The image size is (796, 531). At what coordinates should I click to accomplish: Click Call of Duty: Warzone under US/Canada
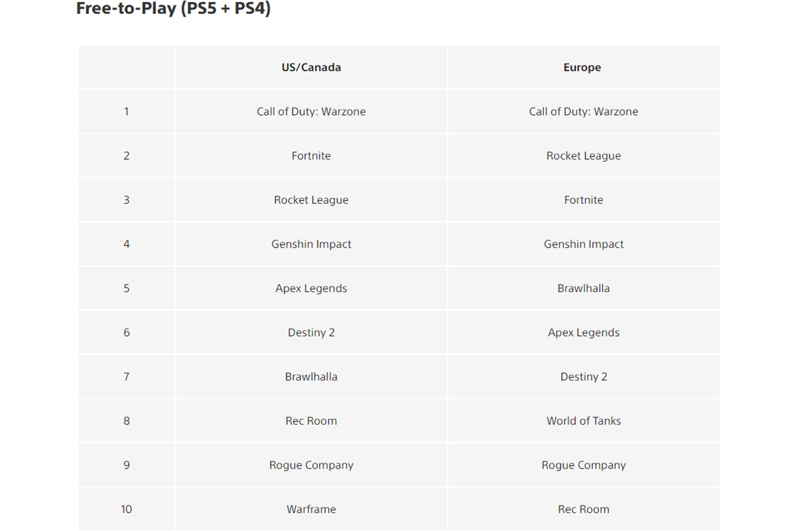[311, 112]
